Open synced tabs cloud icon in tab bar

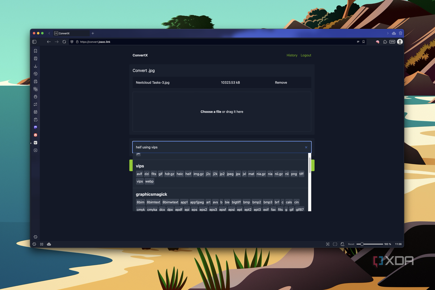coord(394,33)
